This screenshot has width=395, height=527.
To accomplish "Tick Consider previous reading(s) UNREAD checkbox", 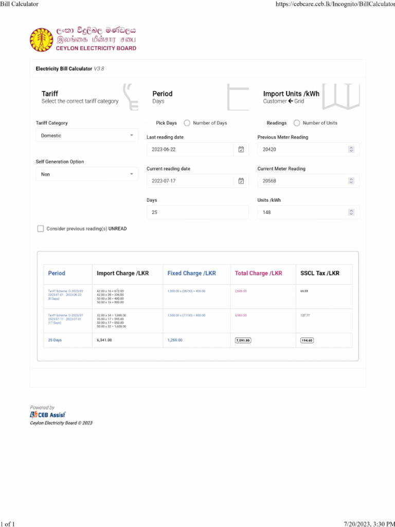I will pos(41,229).
